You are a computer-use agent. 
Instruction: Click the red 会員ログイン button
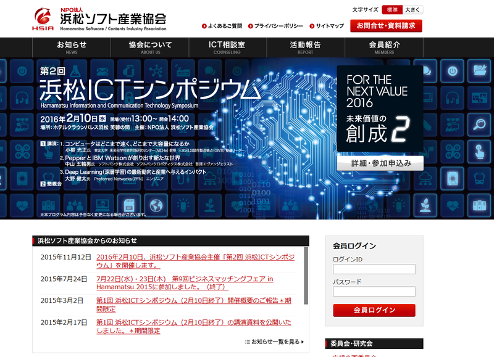coord(374,310)
